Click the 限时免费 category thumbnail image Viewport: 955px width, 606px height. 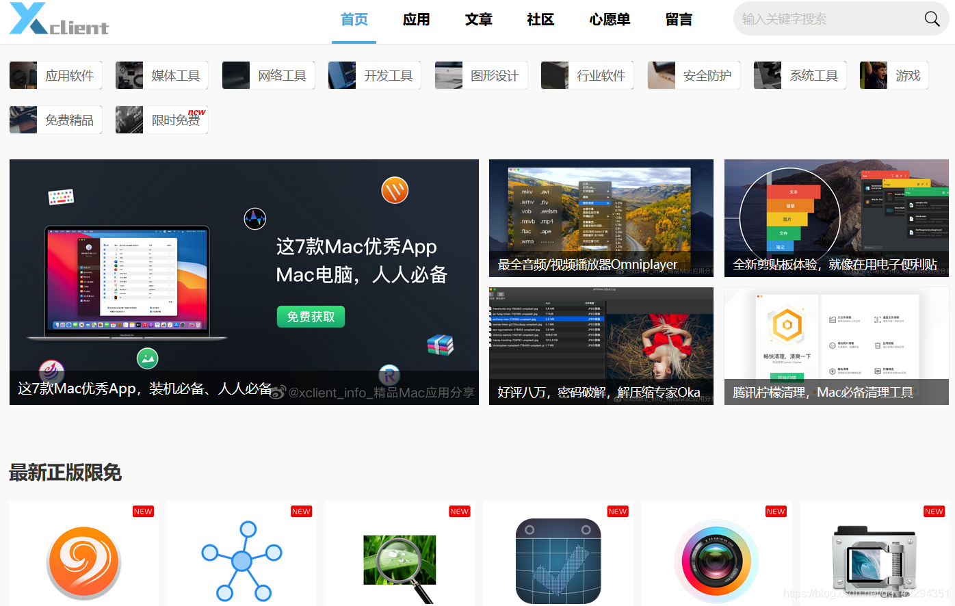coord(129,120)
